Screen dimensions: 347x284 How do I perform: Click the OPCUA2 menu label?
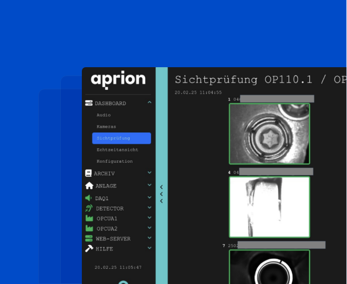107,229
